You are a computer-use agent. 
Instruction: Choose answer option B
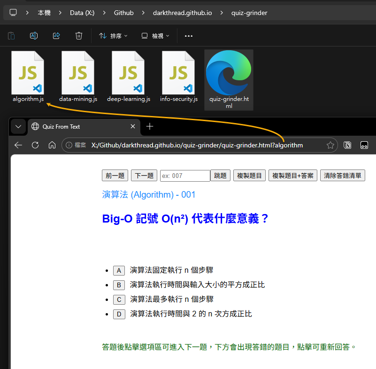[119, 285]
